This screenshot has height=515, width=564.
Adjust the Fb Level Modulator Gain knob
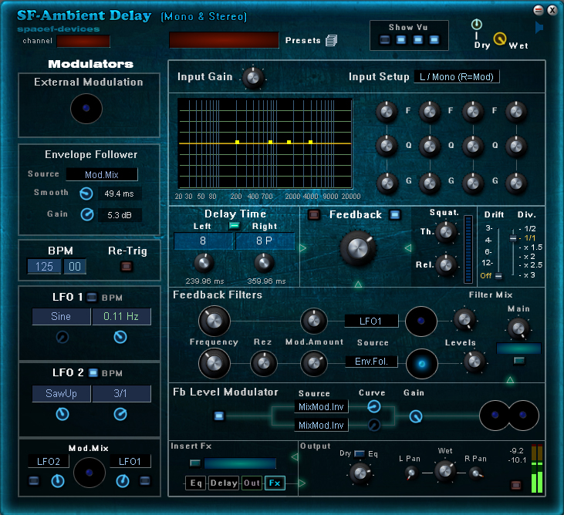[x=416, y=416]
